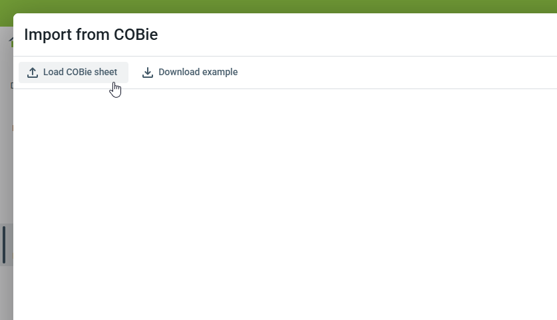
Task: Choose the Download example button
Action: (190, 73)
